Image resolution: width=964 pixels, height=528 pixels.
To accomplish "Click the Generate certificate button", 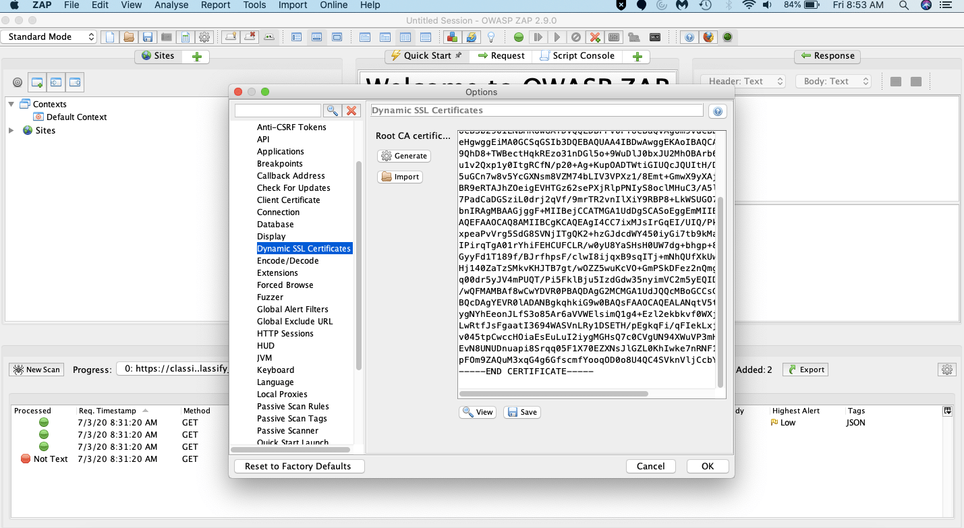I will (x=404, y=156).
